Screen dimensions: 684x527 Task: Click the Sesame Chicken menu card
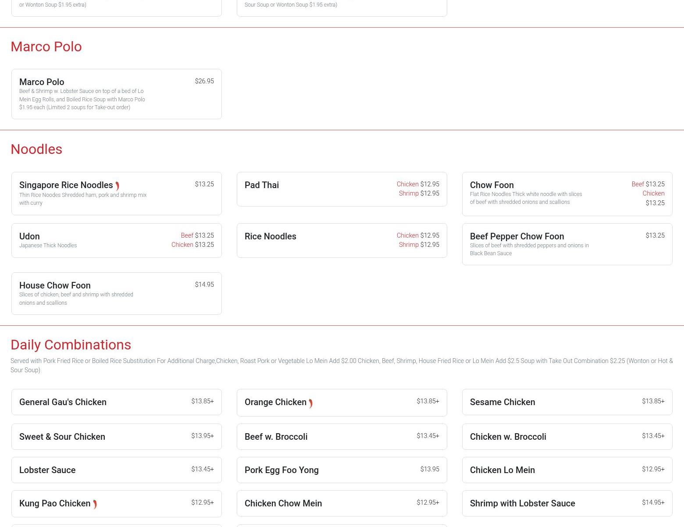coord(567,402)
